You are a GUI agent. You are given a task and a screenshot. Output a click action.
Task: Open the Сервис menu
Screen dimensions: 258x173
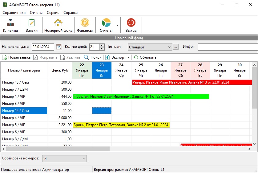(x=53, y=13)
